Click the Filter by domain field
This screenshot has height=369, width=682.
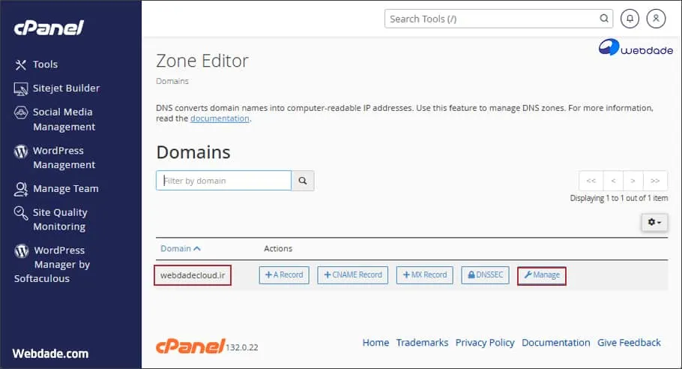click(x=223, y=181)
